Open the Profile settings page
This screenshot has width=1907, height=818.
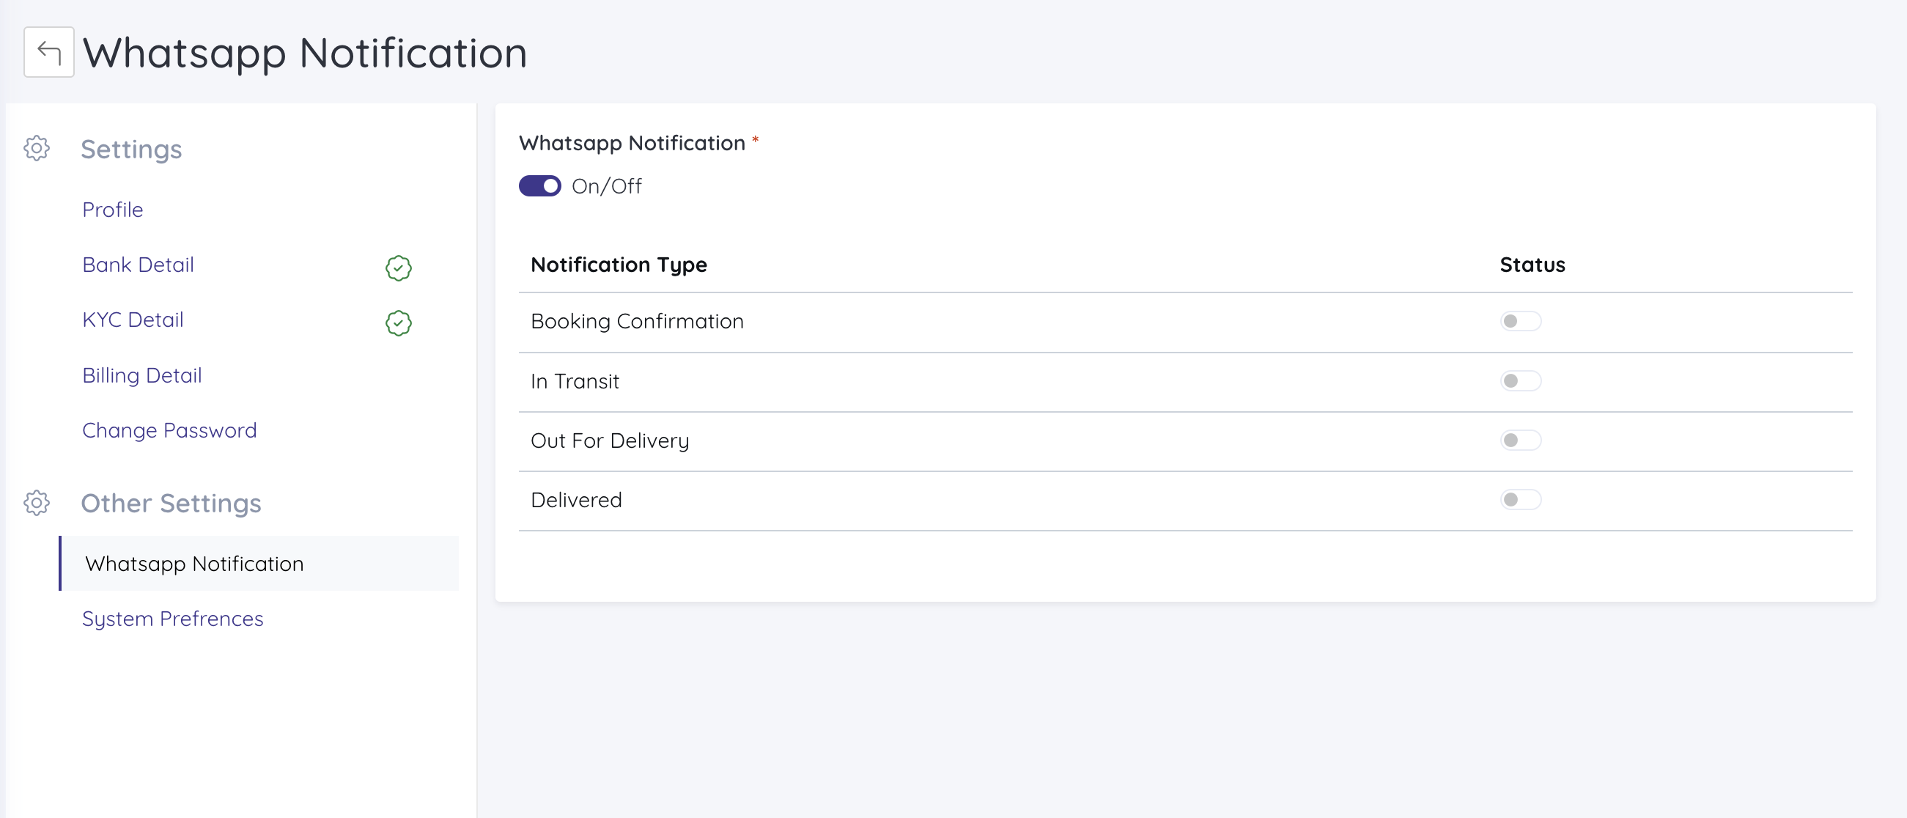coord(113,210)
